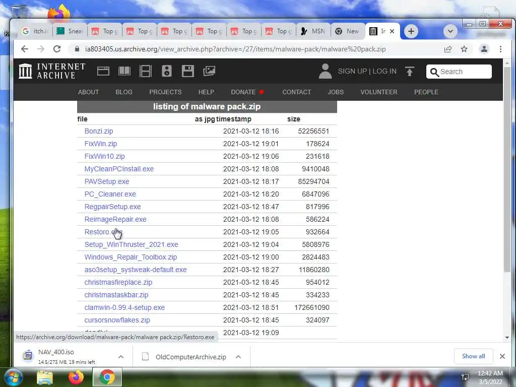
Task: Click the MyCleanPCInstall.exe link
Action: tap(119, 169)
